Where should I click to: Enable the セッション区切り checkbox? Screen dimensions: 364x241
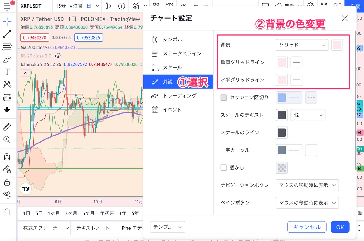(224, 98)
